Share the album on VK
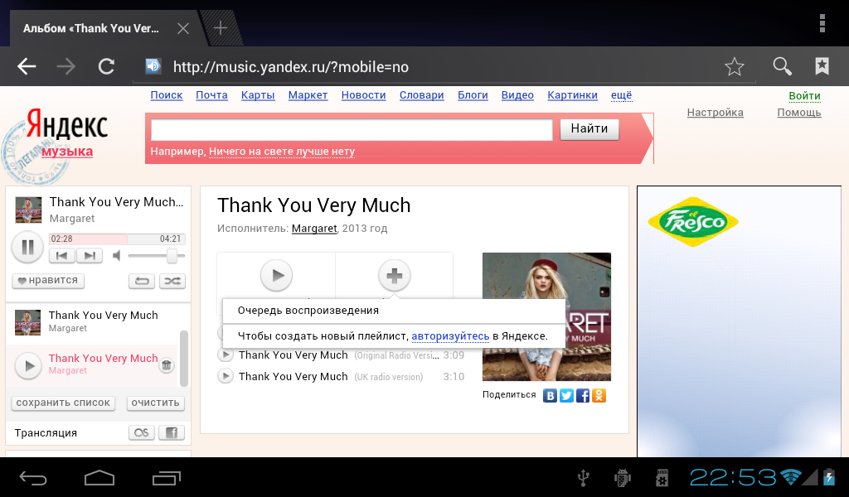This screenshot has width=849, height=497. pos(550,395)
